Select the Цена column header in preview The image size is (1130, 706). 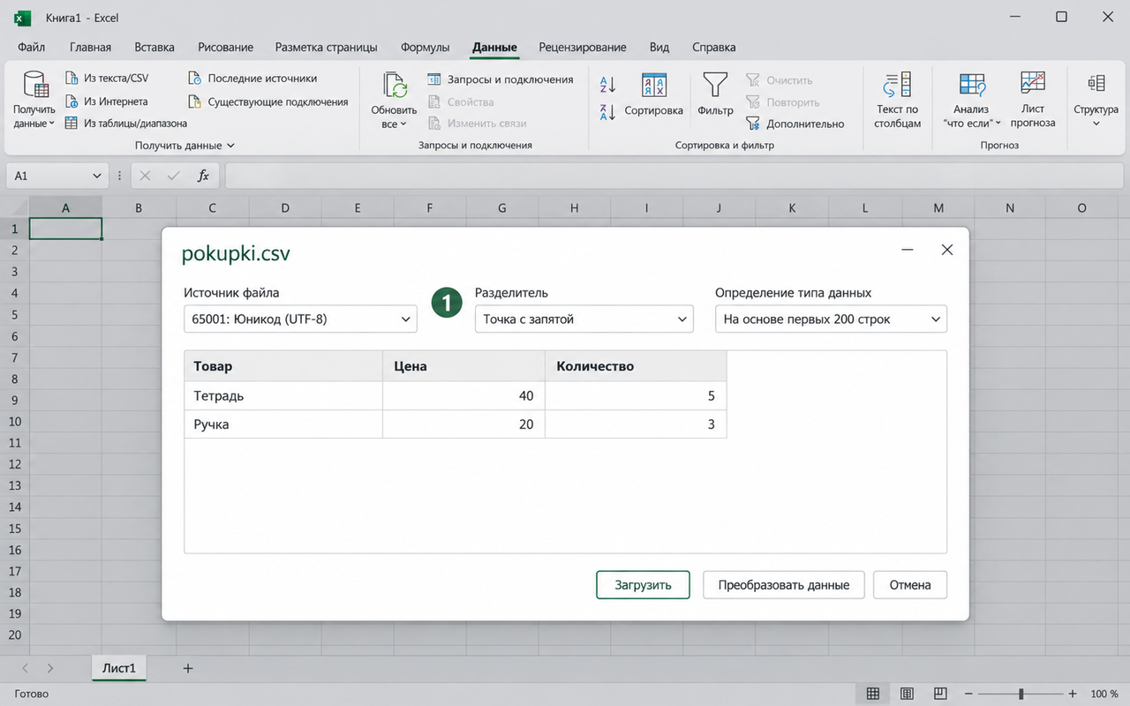(463, 366)
